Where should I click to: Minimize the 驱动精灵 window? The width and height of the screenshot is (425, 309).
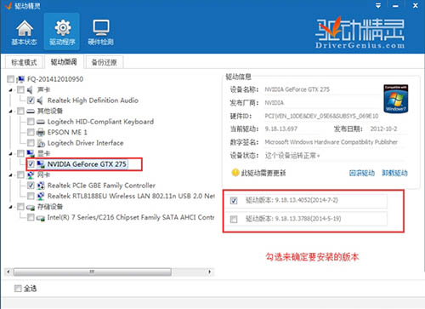[395, 6]
